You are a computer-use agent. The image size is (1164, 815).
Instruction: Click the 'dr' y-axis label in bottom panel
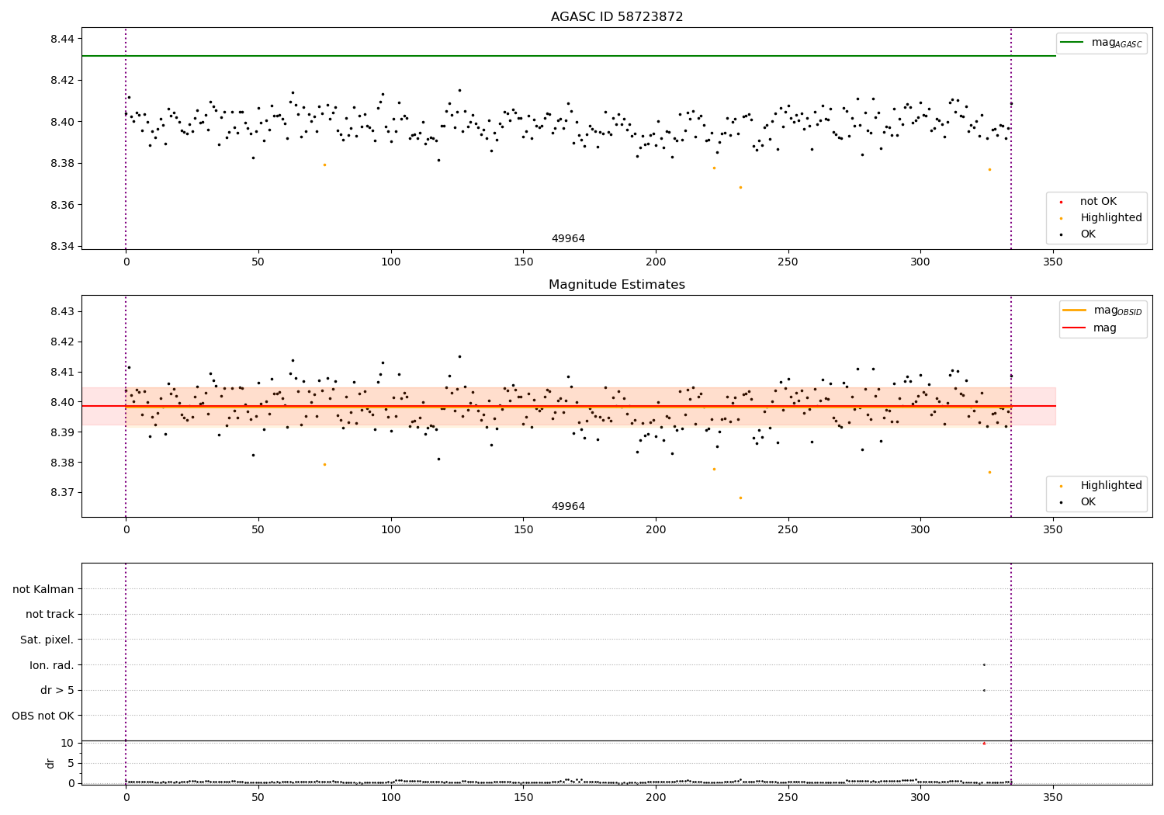coord(50,763)
